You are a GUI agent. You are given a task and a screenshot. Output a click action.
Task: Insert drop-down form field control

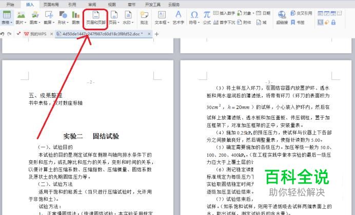coord(333,13)
